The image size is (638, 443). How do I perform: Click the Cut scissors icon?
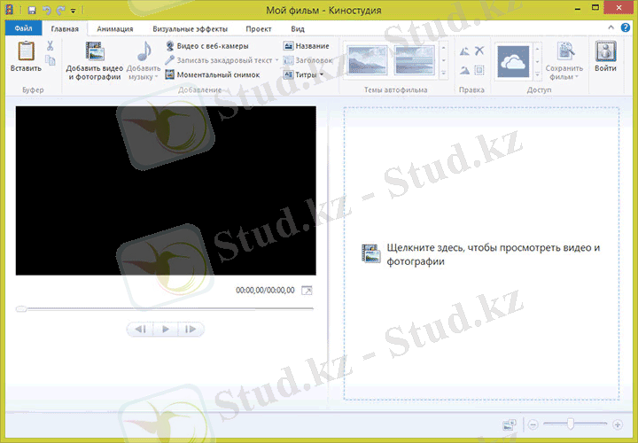(x=50, y=45)
